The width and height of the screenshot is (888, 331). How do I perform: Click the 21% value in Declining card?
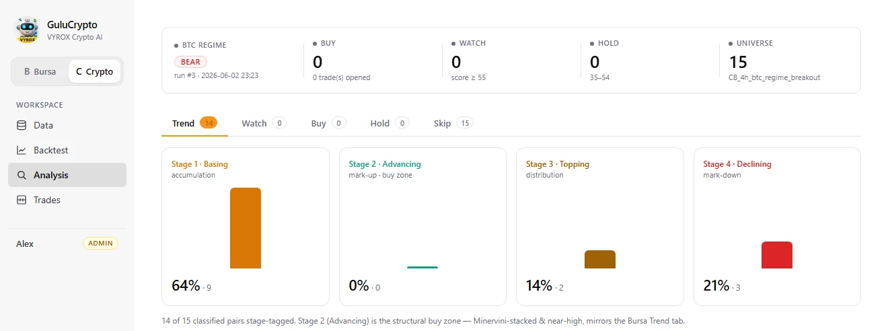(716, 285)
